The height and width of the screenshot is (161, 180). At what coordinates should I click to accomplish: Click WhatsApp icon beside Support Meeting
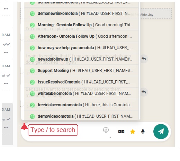point(32,71)
